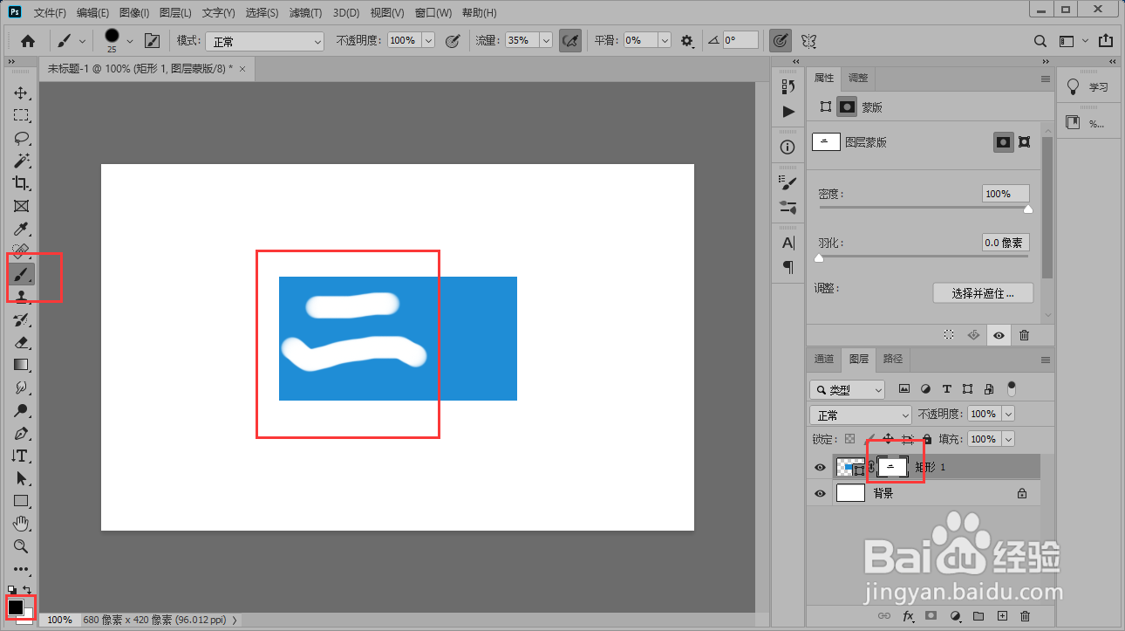Open the 图层(L) menu
Image resolution: width=1125 pixels, height=631 pixels.
tap(175, 13)
